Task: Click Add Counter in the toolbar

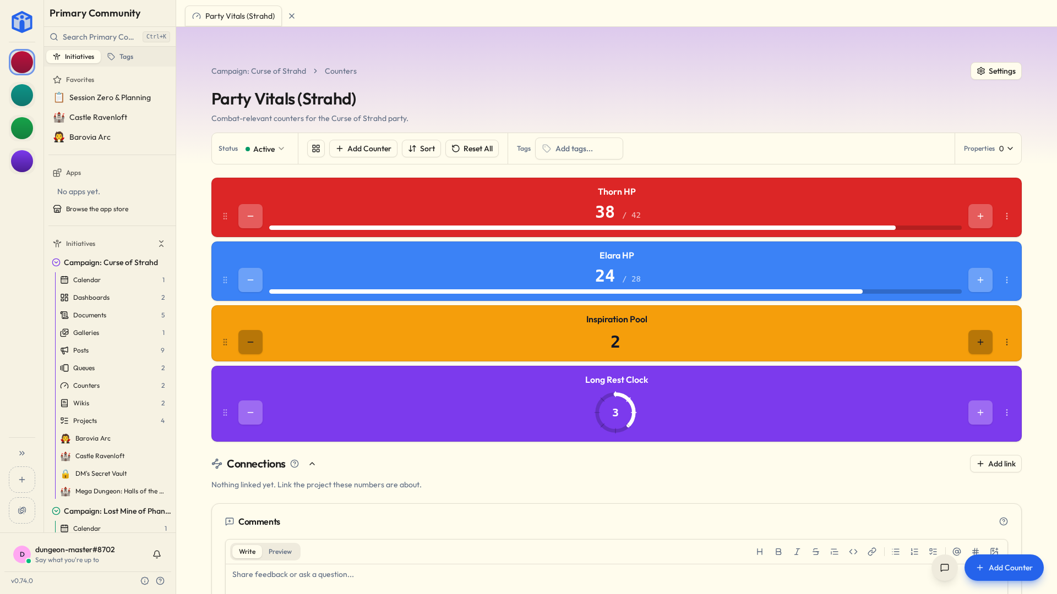Action: [x=363, y=148]
